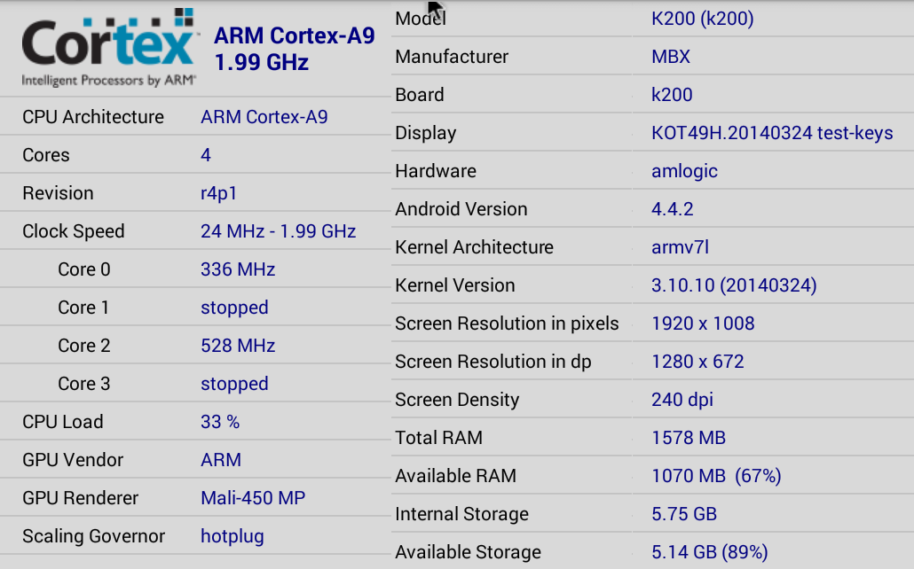Click the Cores value 4
The image size is (914, 569).
pyautogui.click(x=206, y=155)
